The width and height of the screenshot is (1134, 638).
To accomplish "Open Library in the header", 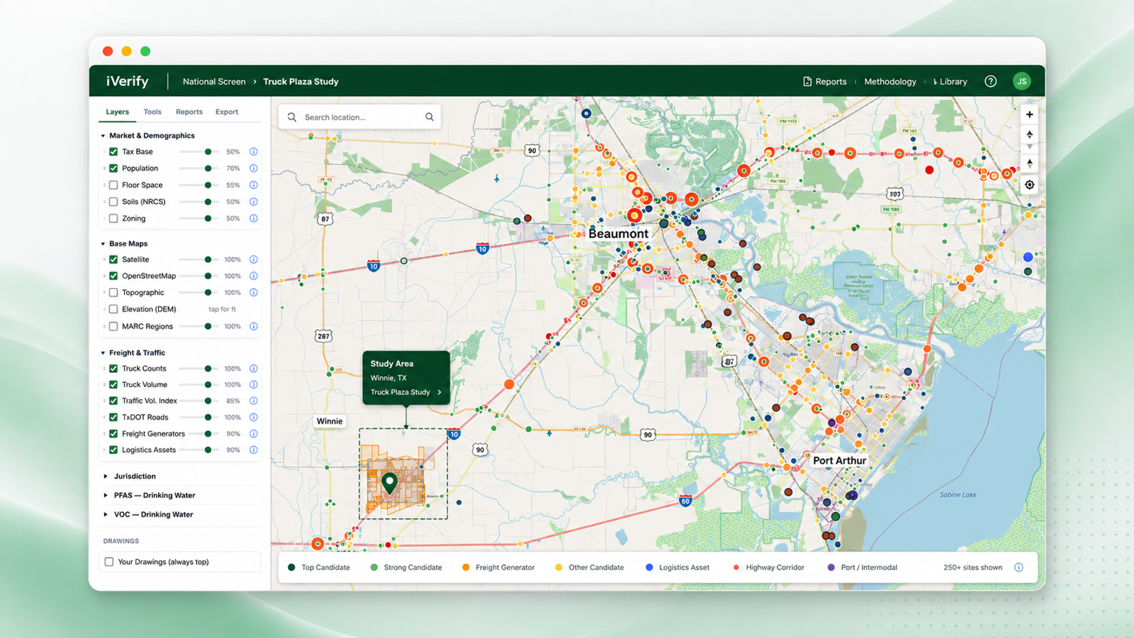I will 950,82.
